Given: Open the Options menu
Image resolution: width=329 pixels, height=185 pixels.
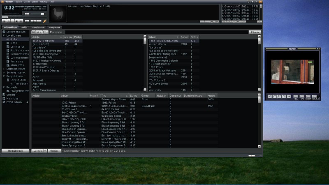Looking at the screenshot, I should (x=35, y=2).
